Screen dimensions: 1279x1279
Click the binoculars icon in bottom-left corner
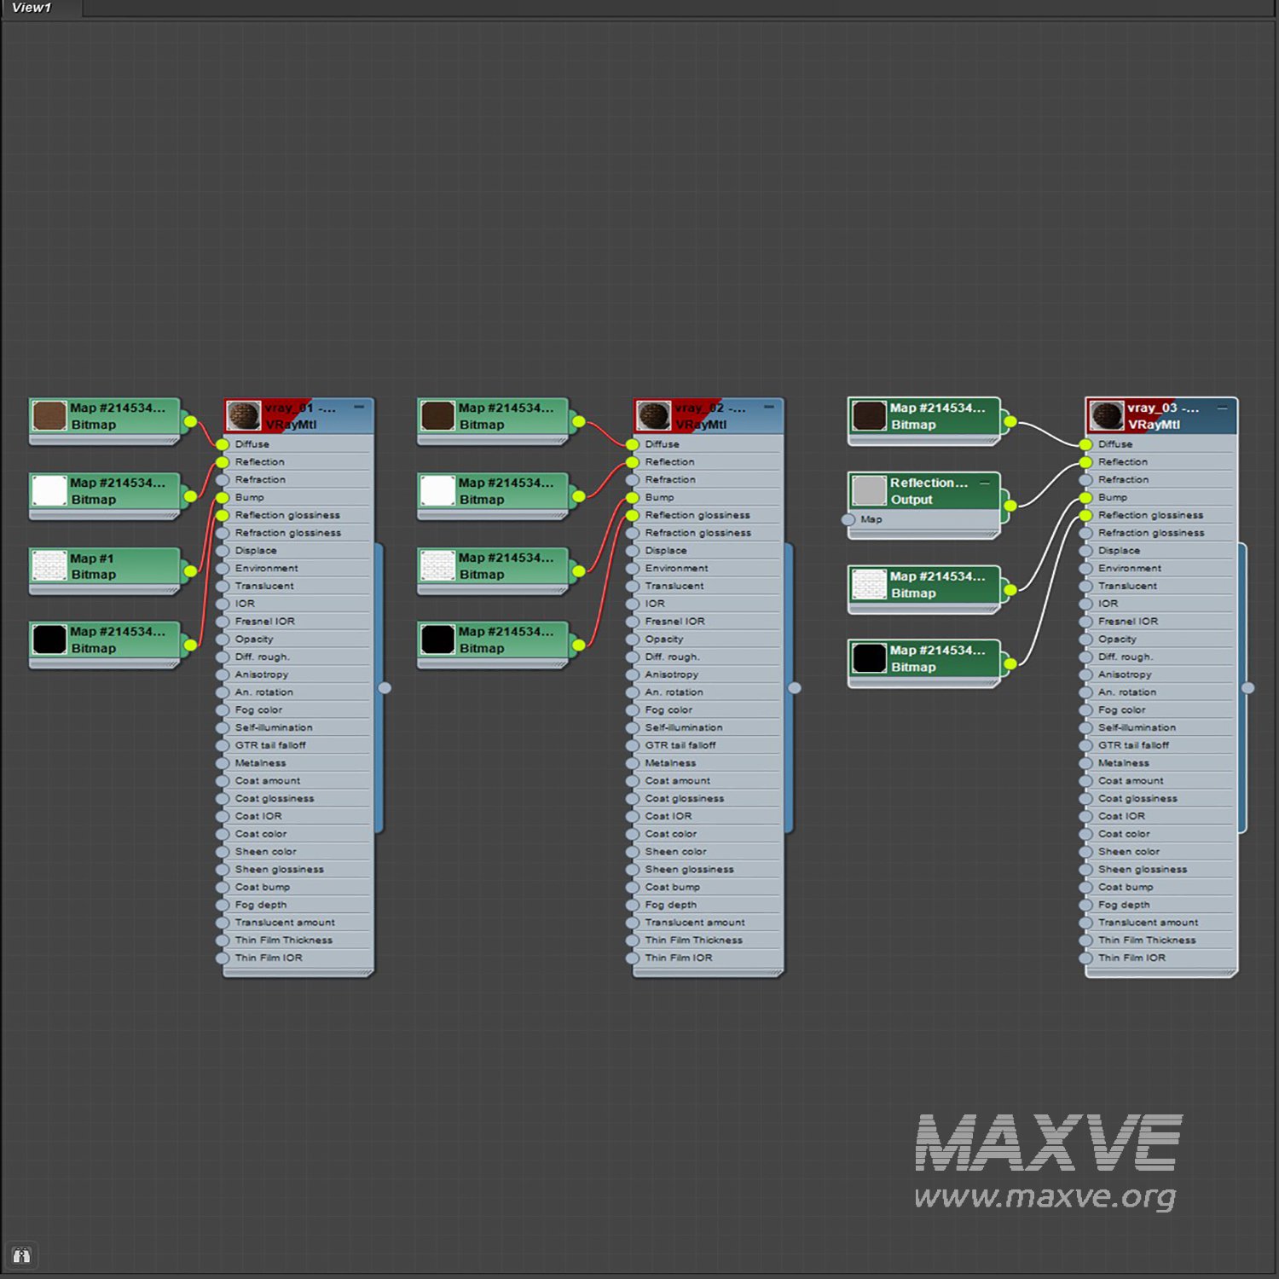[x=21, y=1255]
